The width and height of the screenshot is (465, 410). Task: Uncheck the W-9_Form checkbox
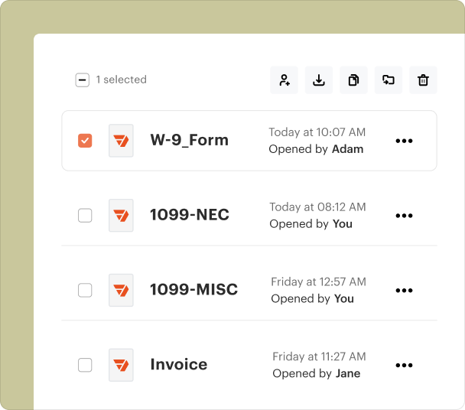coord(85,141)
